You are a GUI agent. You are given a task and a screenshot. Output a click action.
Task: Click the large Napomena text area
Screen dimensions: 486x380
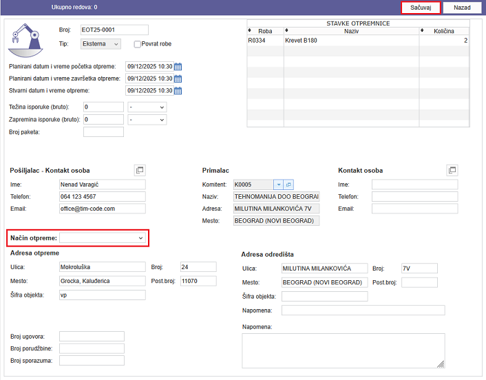(x=343, y=351)
